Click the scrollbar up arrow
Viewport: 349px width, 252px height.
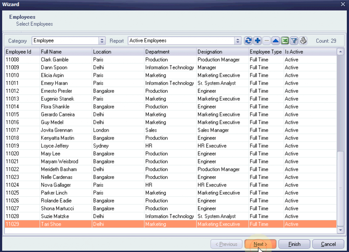pos(340,52)
